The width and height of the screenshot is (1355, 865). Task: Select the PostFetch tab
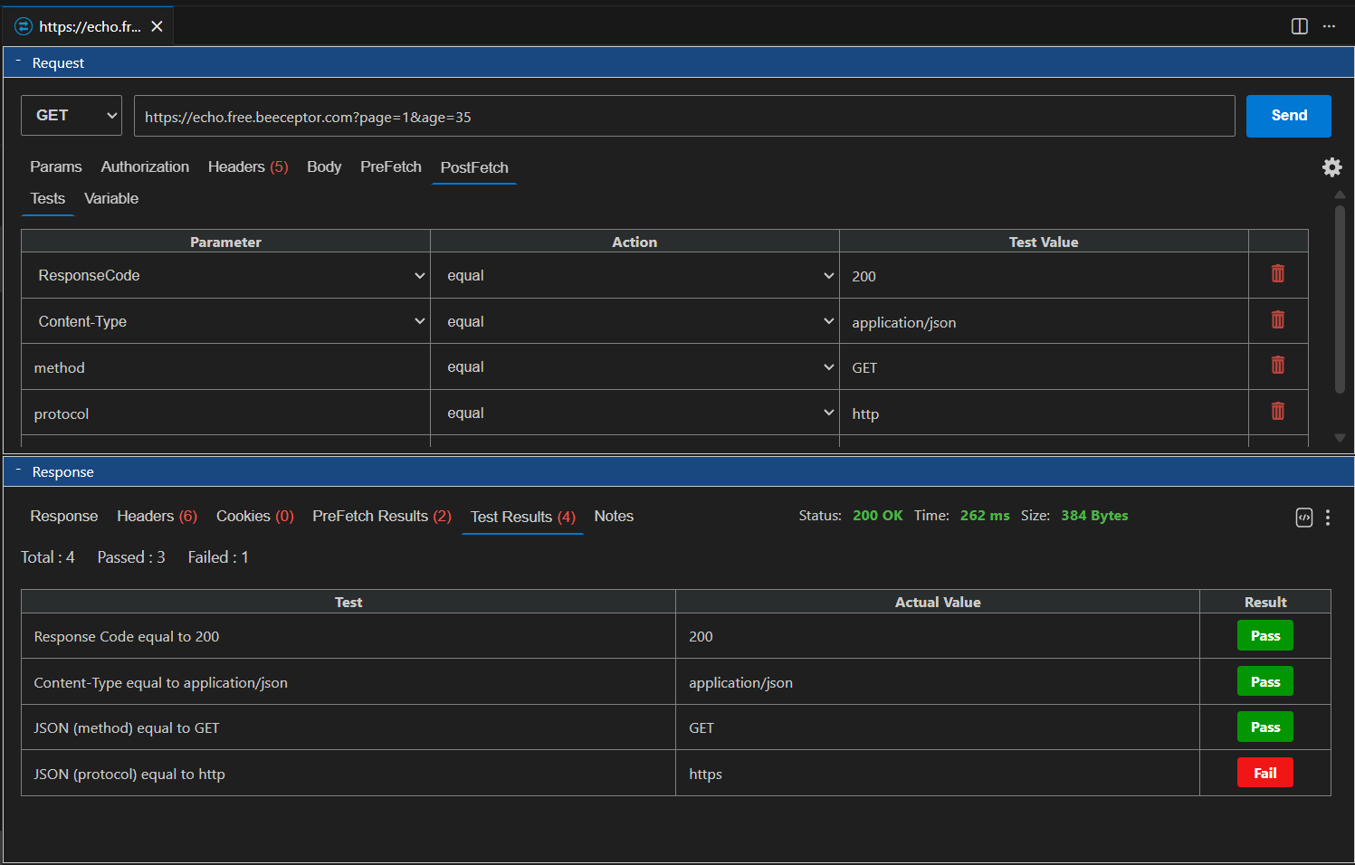[474, 167]
